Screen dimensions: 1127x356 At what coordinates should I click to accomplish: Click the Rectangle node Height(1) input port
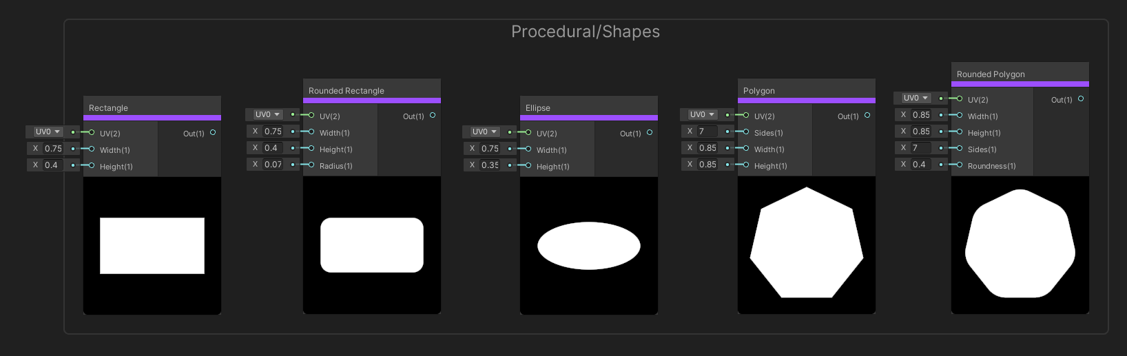pyautogui.click(x=92, y=165)
